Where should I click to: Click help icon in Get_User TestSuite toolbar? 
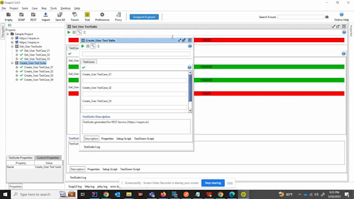click(344, 32)
